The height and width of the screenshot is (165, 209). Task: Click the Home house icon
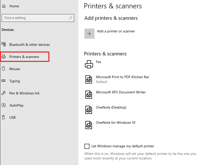tap(4, 6)
